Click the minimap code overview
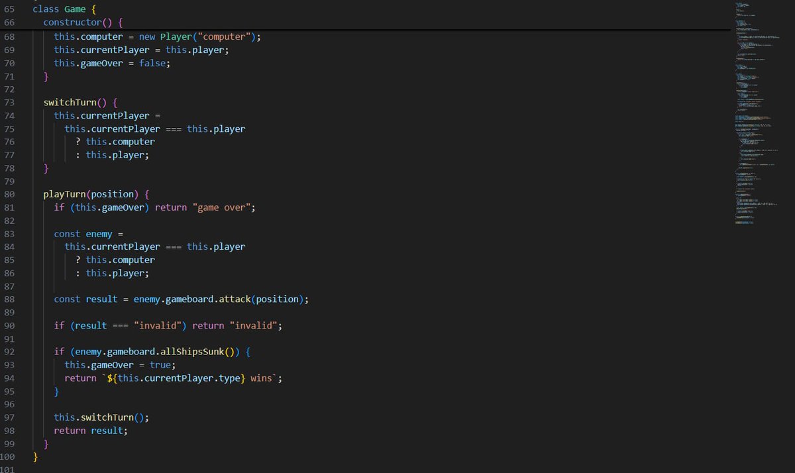The width and height of the screenshot is (795, 473). coord(759,113)
